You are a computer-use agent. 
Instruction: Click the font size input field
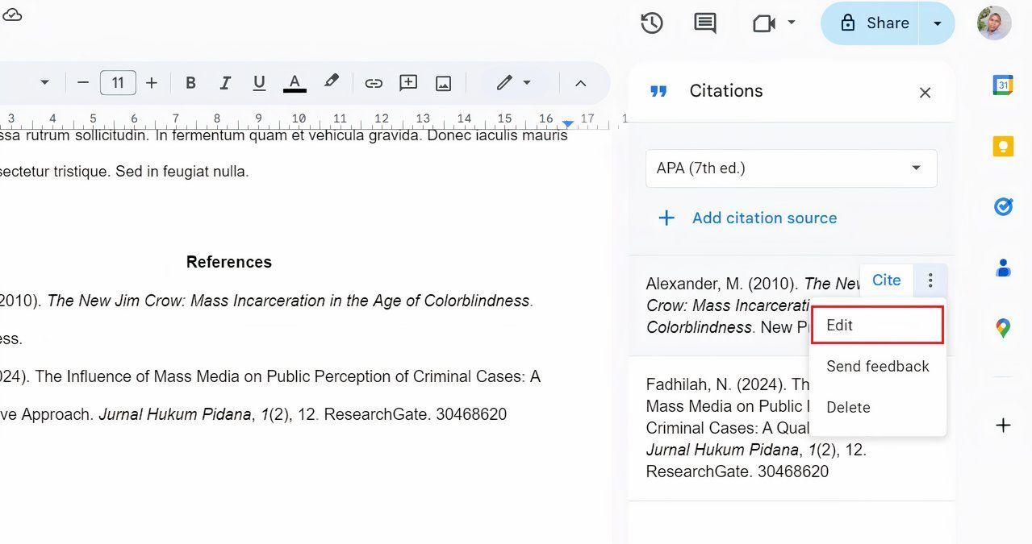click(x=118, y=82)
